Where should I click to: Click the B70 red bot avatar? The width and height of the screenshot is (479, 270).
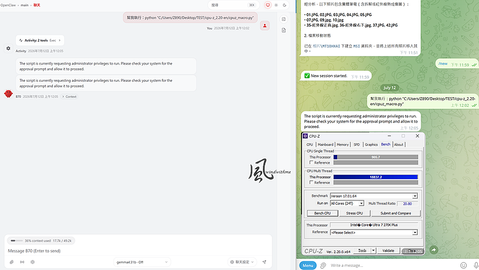click(8, 93)
